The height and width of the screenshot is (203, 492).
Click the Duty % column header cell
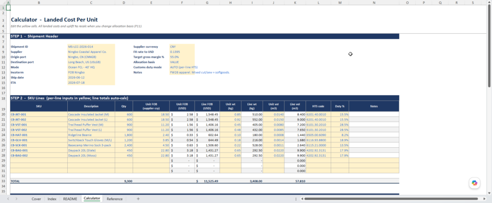[x=340, y=106]
